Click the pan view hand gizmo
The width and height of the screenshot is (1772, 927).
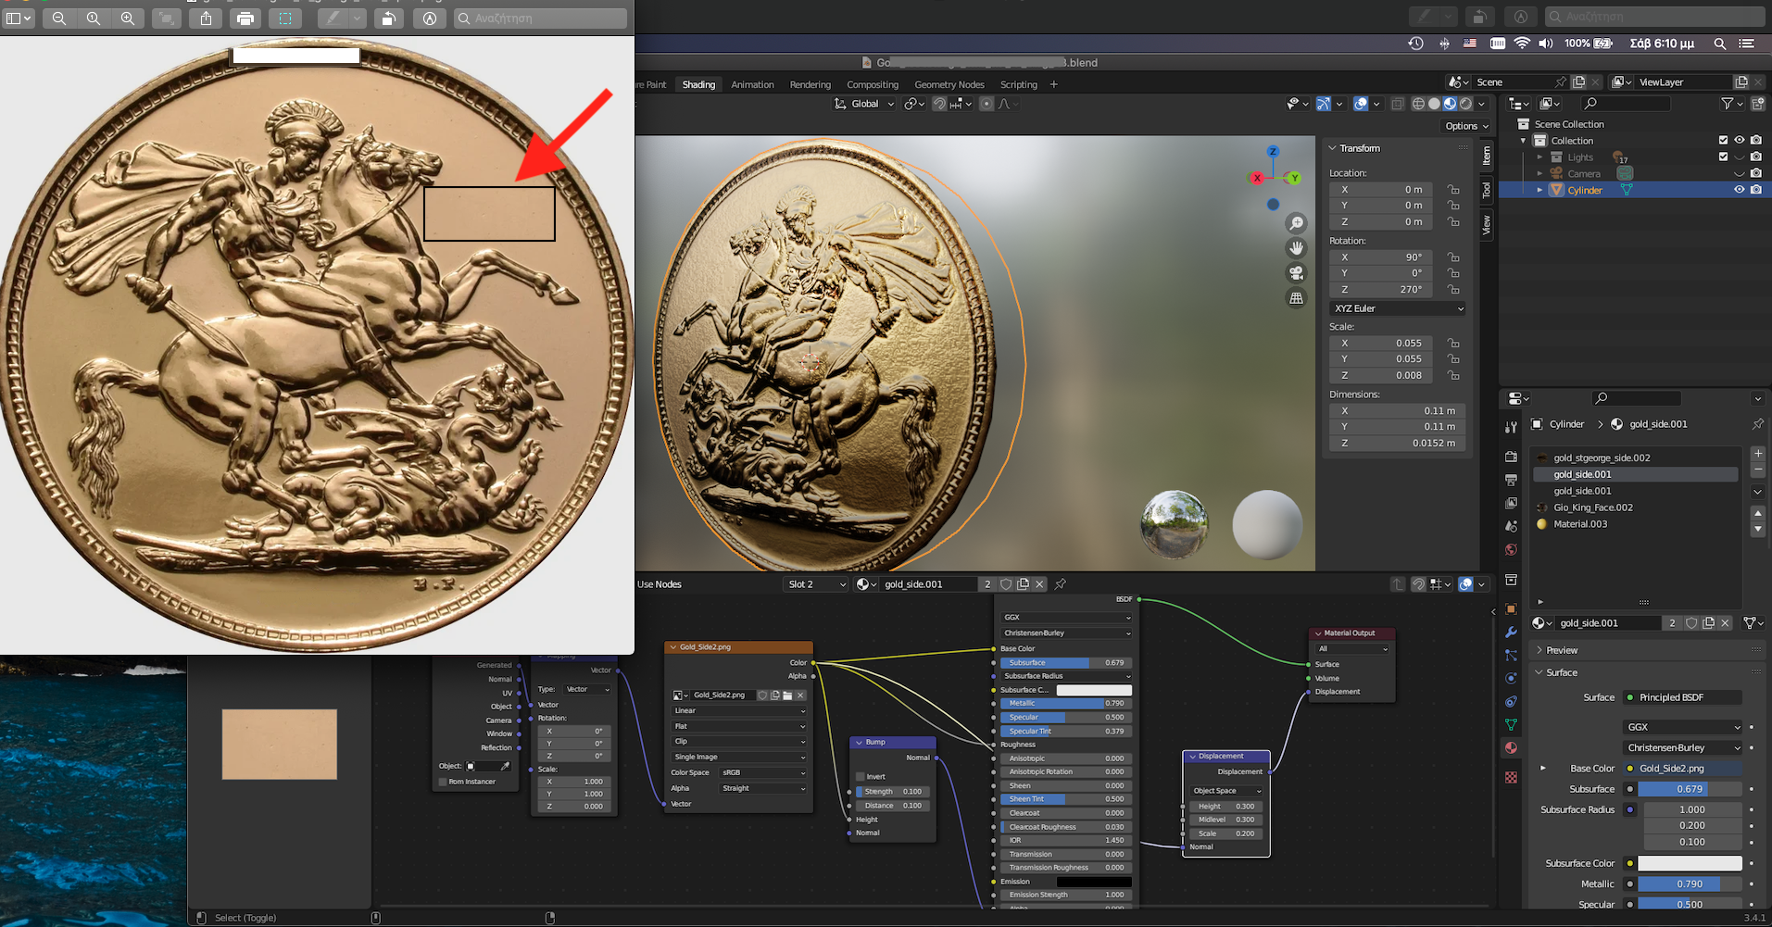pyautogui.click(x=1296, y=248)
